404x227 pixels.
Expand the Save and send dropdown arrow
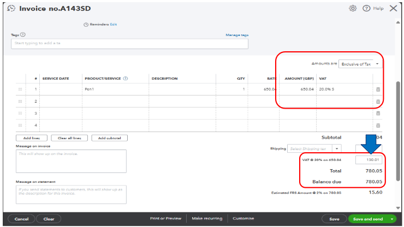click(x=392, y=219)
